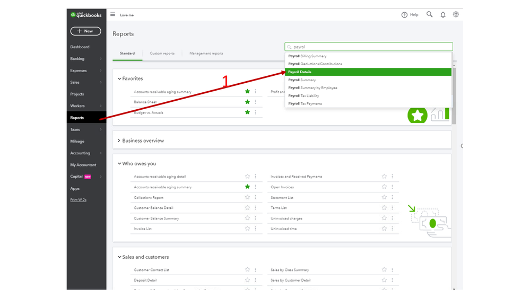Open more options for Balance Sheet
The height and width of the screenshot is (298, 530).
click(x=256, y=102)
